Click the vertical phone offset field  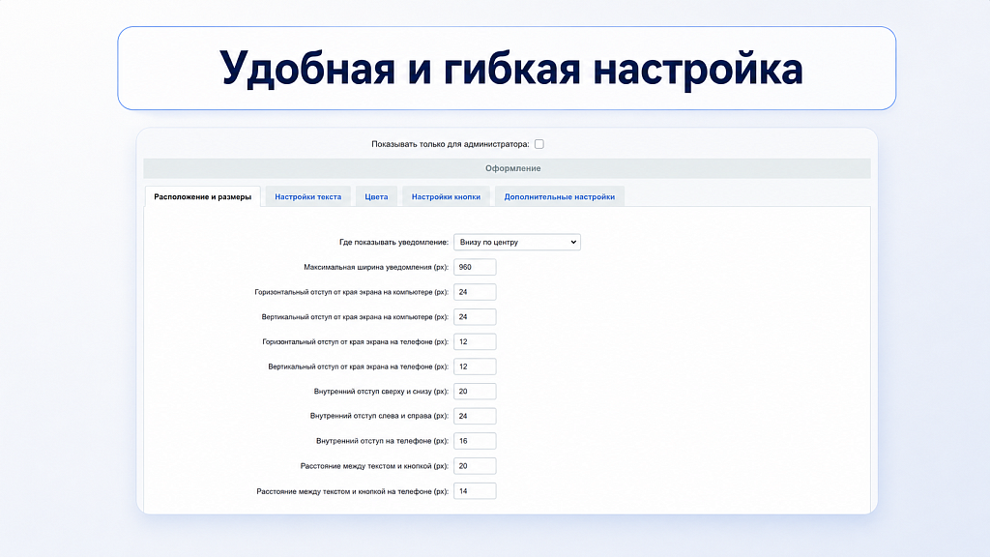click(x=475, y=366)
